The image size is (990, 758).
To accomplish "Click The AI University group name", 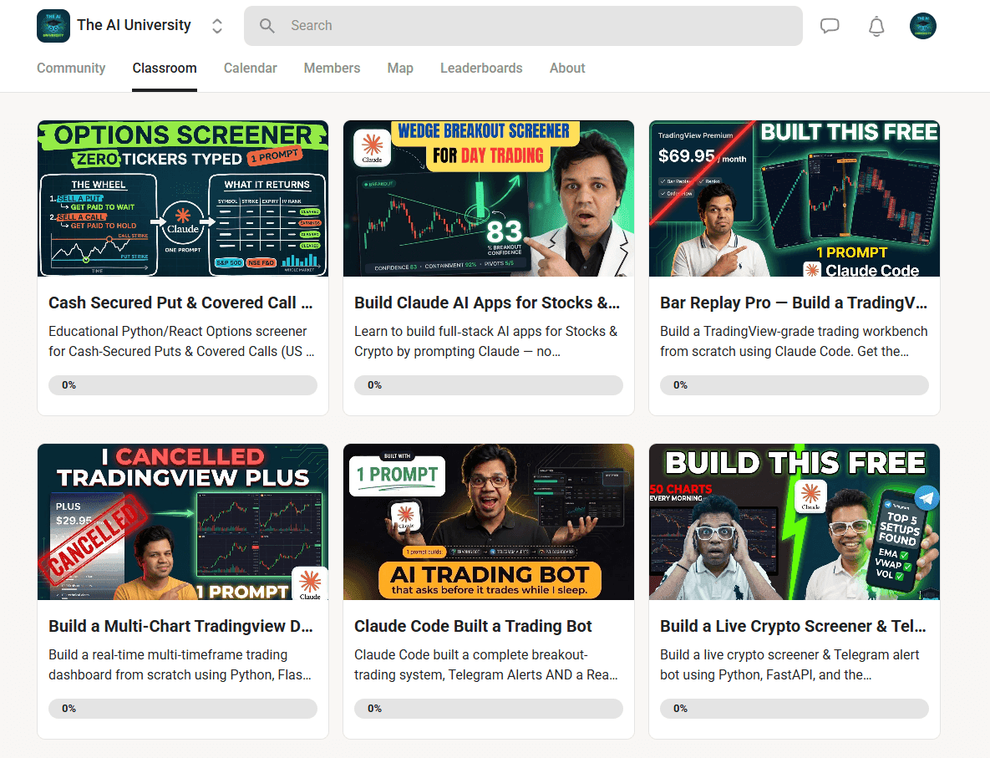I will click(134, 25).
